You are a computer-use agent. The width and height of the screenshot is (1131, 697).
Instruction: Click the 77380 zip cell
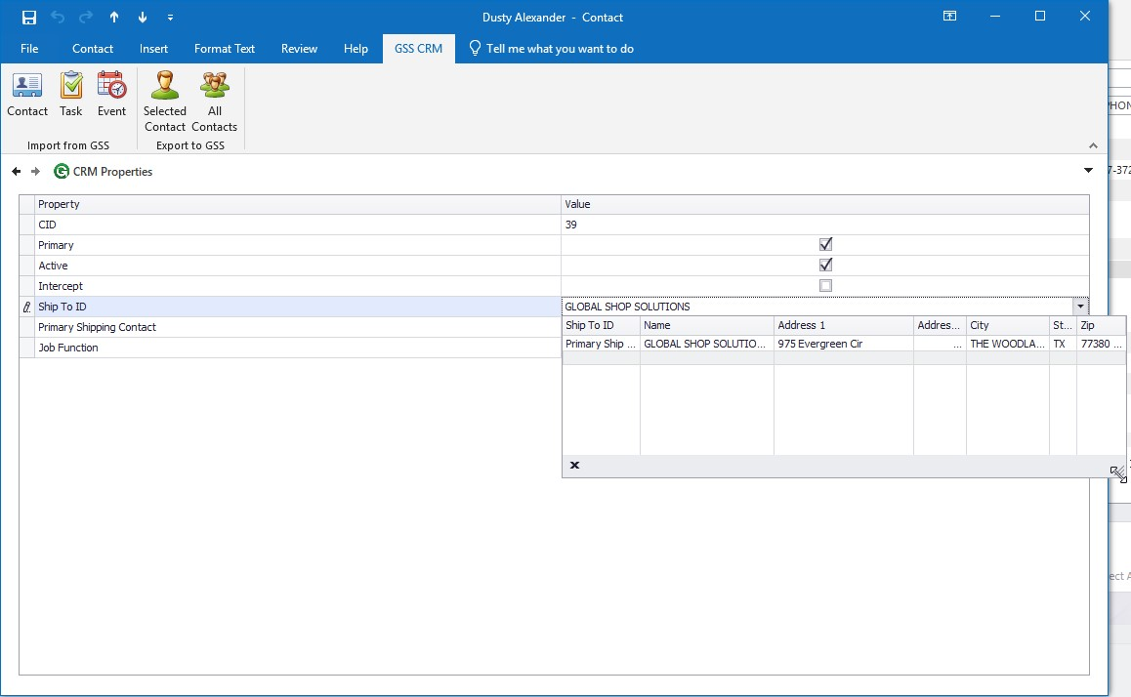[x=1101, y=344]
